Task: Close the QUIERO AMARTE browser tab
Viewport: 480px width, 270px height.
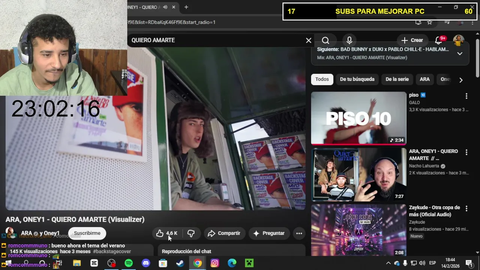Action: 174,7
